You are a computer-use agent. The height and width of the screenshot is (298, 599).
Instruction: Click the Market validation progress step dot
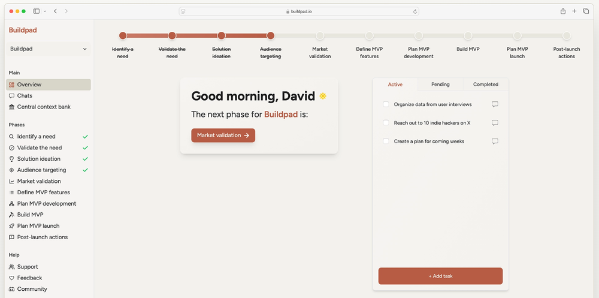(x=320, y=35)
